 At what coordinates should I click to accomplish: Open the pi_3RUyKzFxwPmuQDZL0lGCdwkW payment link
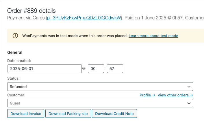pos(84,18)
